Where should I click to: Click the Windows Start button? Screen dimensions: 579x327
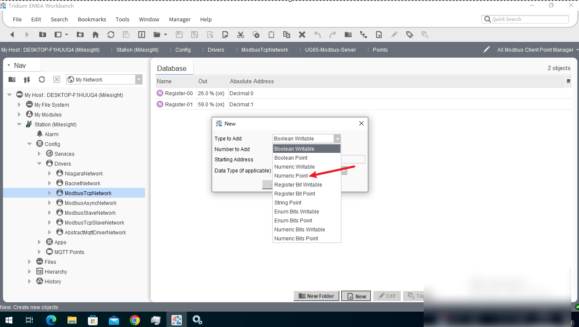click(9, 320)
